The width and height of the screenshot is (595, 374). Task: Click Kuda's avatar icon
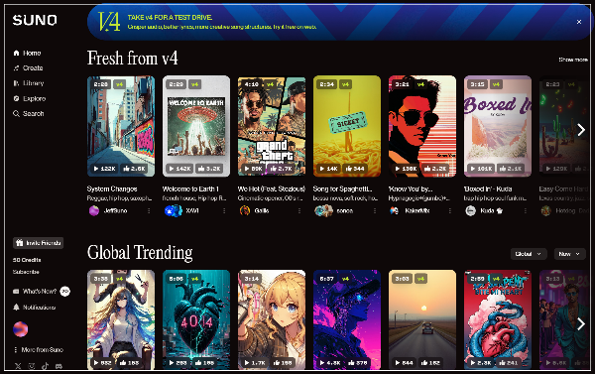pos(470,210)
